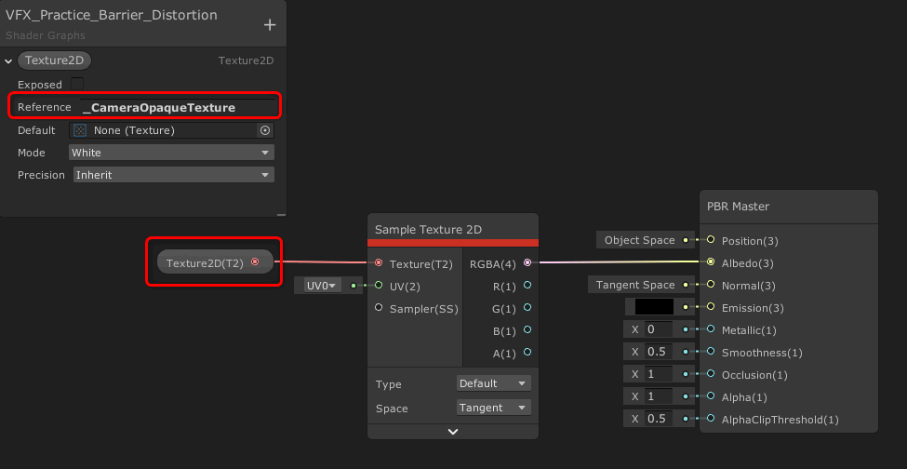
Task: Enable the Exposed checkbox
Action: pyautogui.click(x=77, y=85)
